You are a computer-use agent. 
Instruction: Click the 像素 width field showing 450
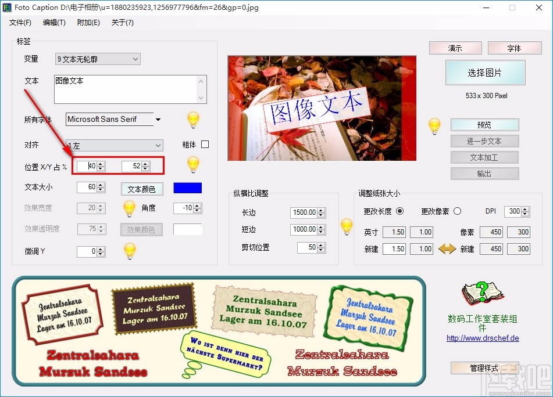point(491,232)
